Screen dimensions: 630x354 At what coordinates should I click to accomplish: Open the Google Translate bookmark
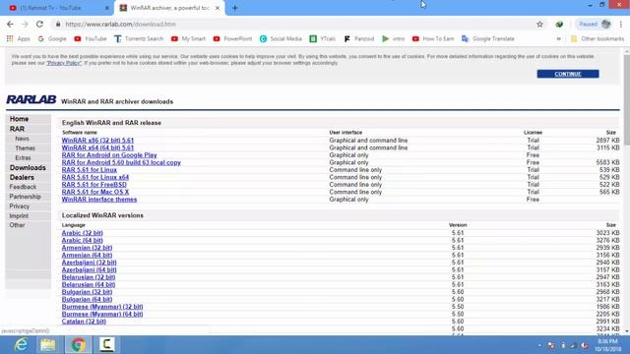point(488,38)
